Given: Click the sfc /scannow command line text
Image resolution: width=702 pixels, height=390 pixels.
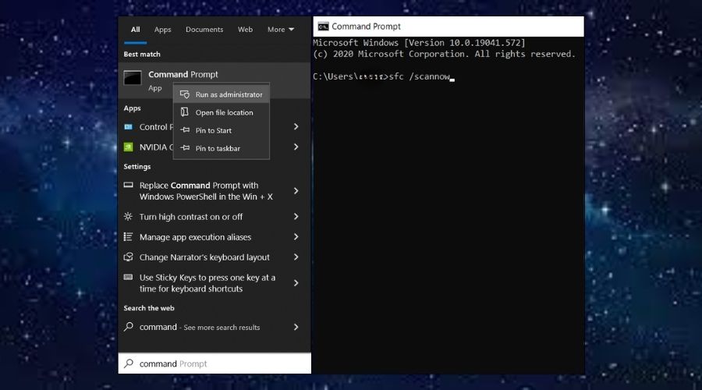Looking at the screenshot, I should 419,76.
